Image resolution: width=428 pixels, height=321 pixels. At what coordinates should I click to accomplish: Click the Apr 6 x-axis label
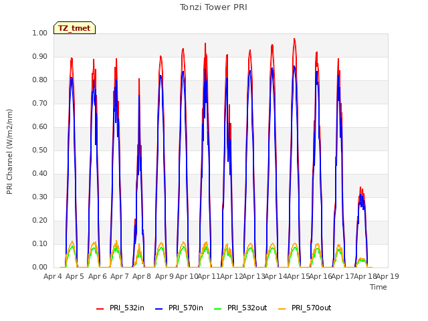[x=98, y=276]
